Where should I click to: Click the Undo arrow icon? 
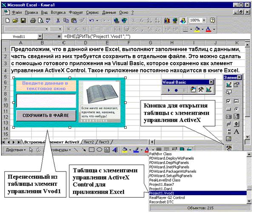point(92,20)
